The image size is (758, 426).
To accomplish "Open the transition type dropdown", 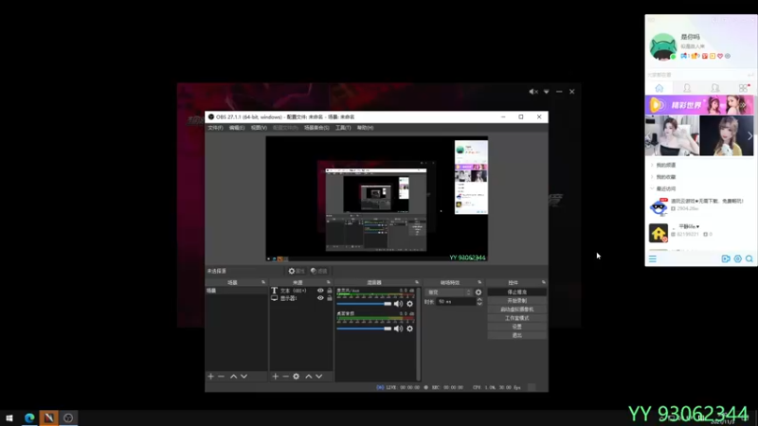I will click(x=448, y=293).
